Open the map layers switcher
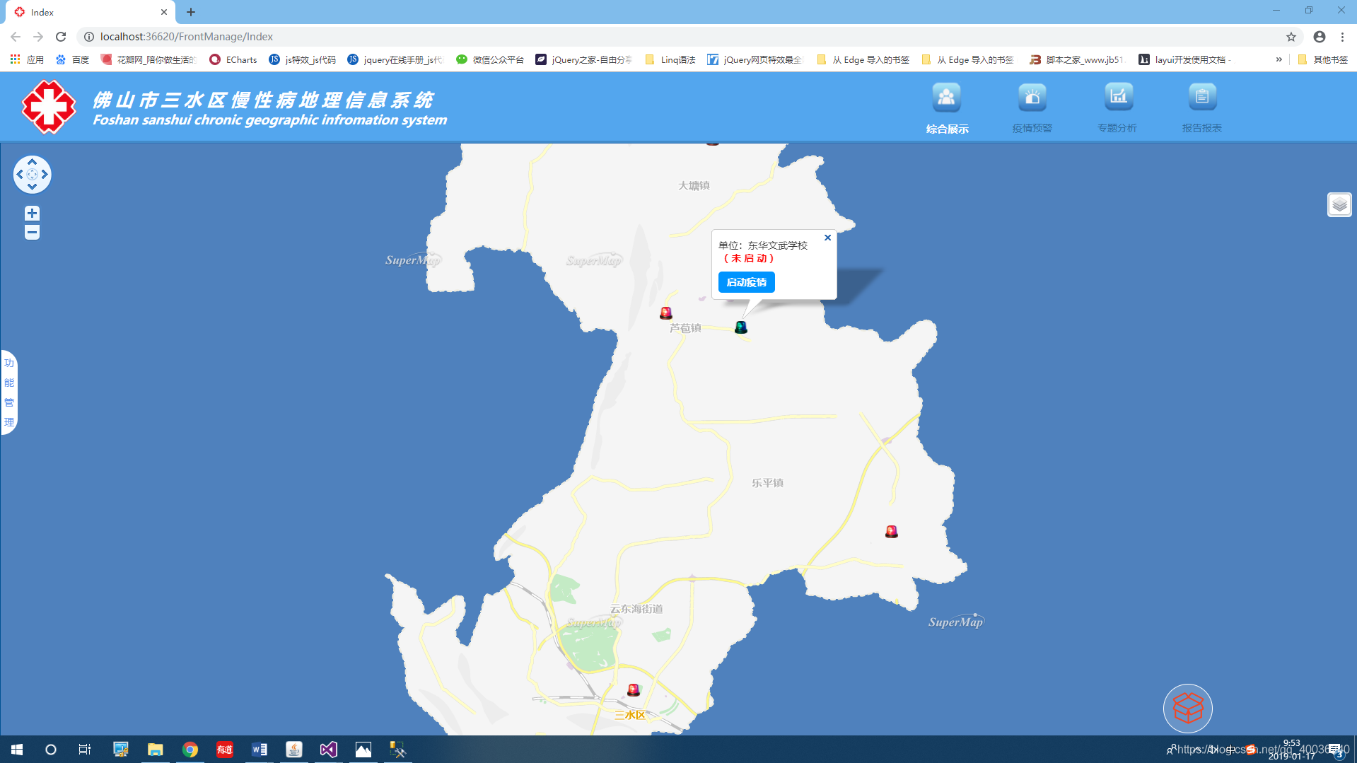 pyautogui.click(x=1339, y=205)
